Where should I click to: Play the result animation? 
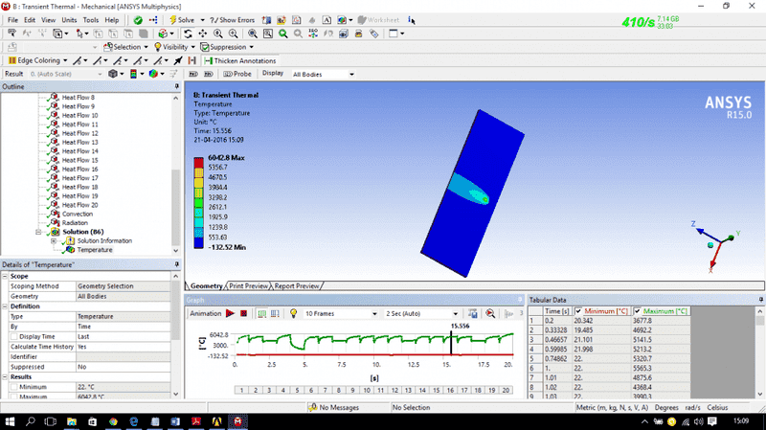click(x=231, y=313)
